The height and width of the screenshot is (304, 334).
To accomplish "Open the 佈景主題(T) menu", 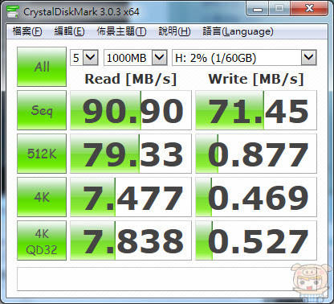I will (121, 31).
